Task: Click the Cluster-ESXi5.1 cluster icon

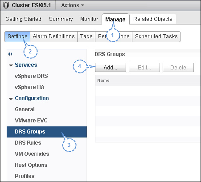Action: pos(6,5)
